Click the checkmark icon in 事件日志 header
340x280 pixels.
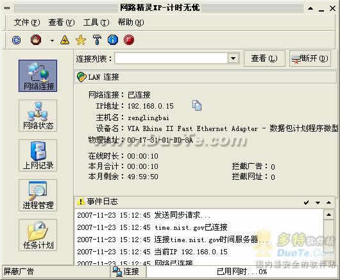pyautogui.click(x=307, y=202)
